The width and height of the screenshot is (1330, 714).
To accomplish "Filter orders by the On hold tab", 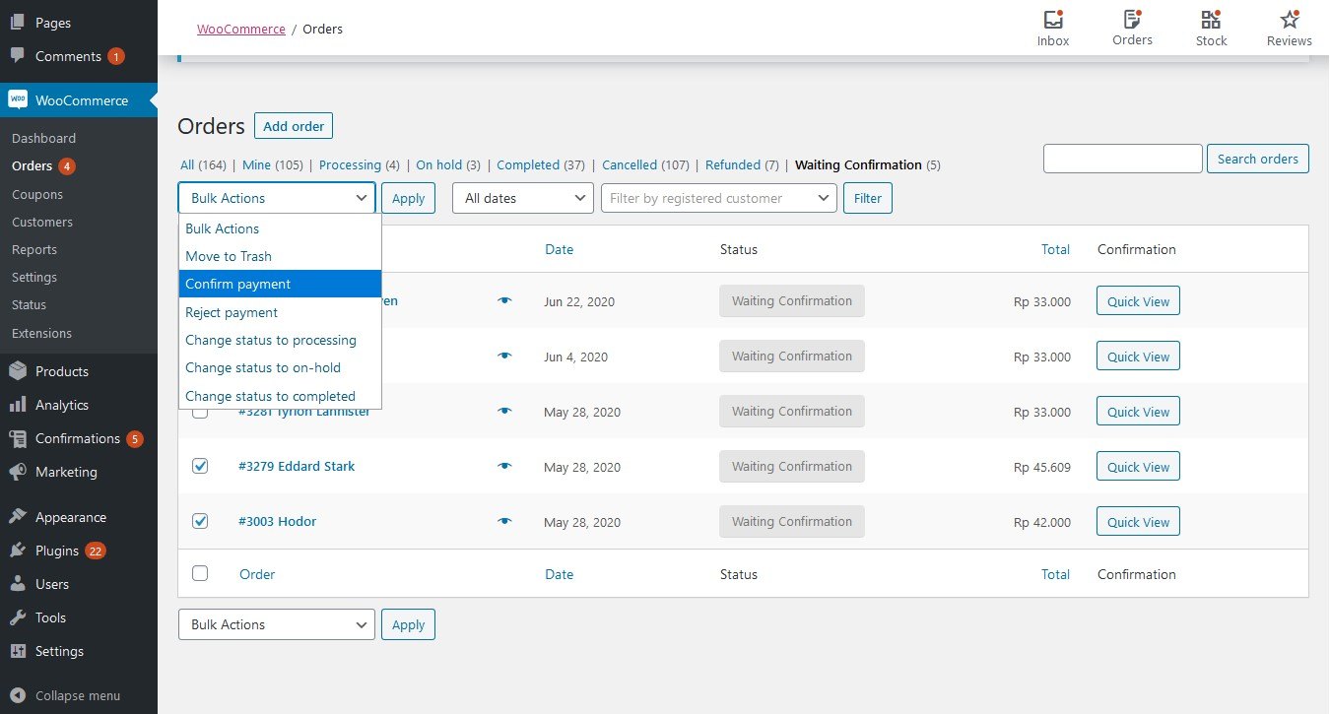I will (x=448, y=164).
